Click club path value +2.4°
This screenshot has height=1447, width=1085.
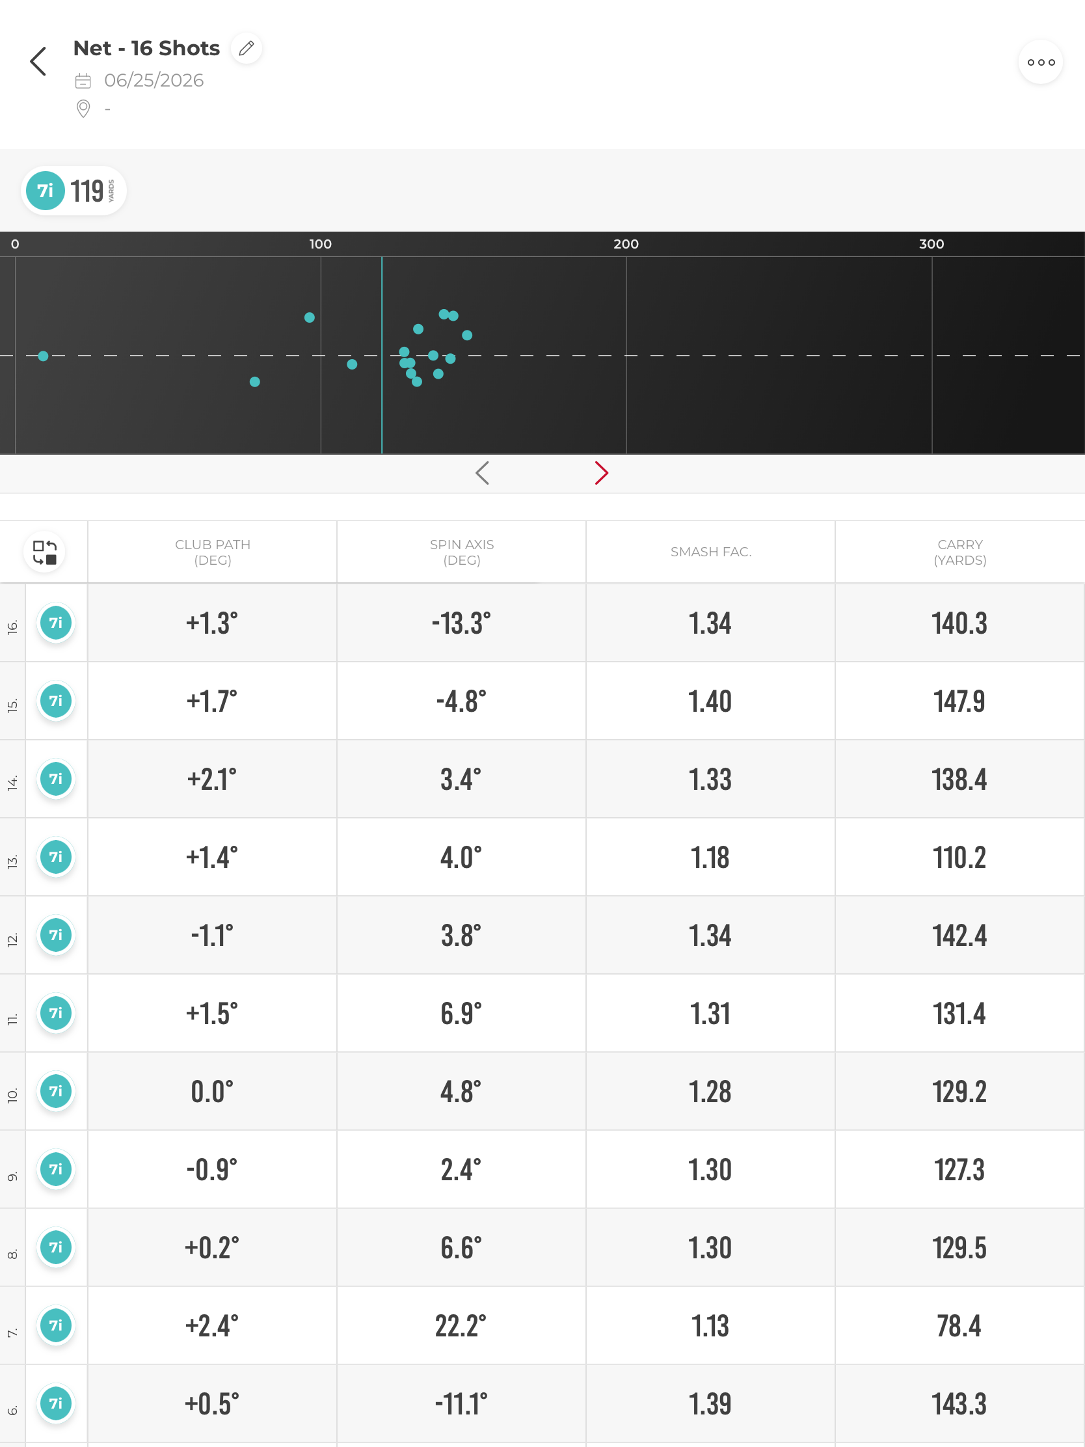(212, 1326)
